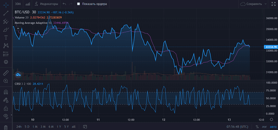278x130 pixels.
Task: Select the 6 M time range
Action: [51, 127]
